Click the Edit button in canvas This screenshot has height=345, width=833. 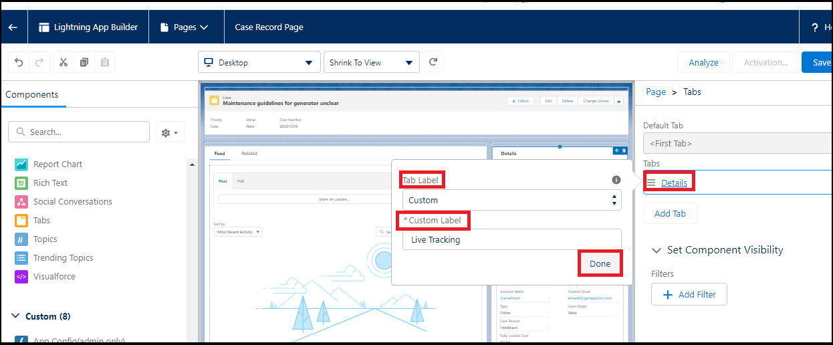coord(548,101)
